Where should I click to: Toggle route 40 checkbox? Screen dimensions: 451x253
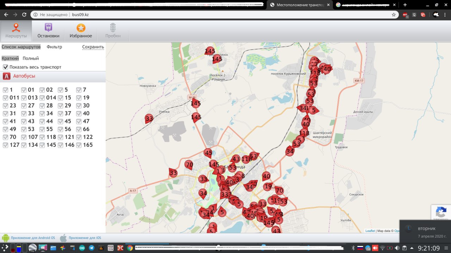[79, 113]
